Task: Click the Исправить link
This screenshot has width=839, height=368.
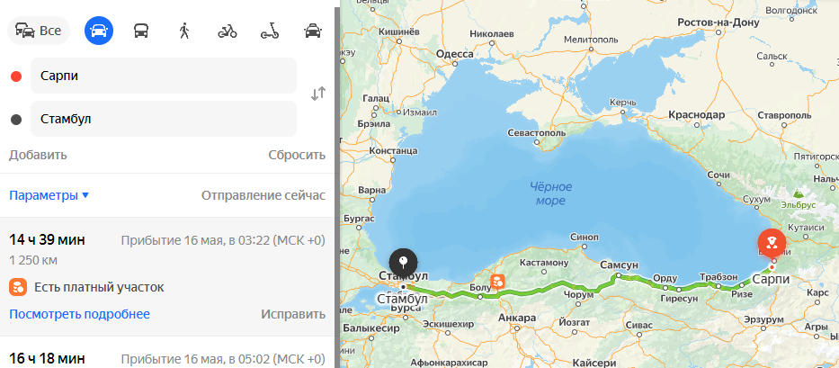Action: 293,314
